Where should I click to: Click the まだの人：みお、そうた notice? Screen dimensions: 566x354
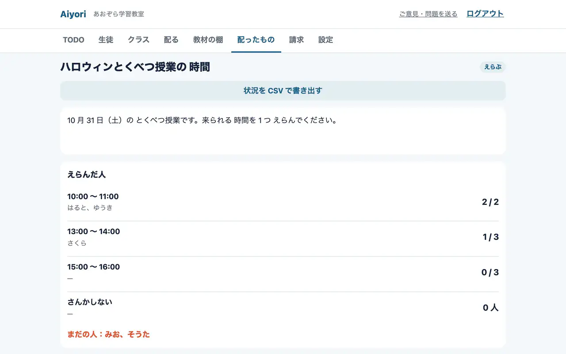109,335
